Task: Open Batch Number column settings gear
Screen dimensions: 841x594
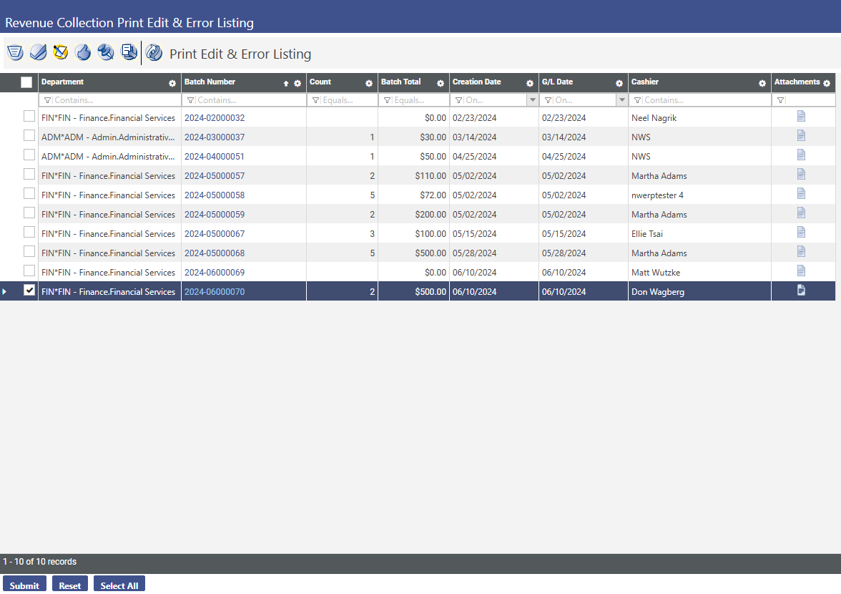Action: pos(297,83)
